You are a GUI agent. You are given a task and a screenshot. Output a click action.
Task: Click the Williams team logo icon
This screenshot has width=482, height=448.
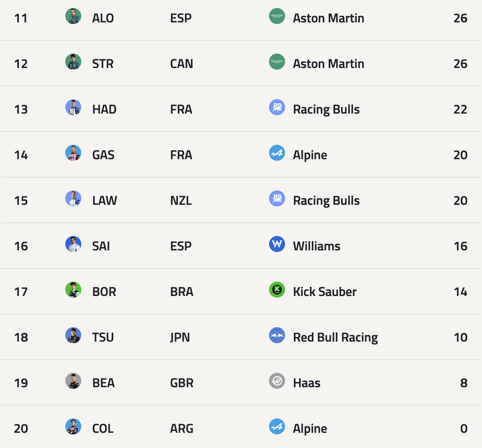(277, 244)
